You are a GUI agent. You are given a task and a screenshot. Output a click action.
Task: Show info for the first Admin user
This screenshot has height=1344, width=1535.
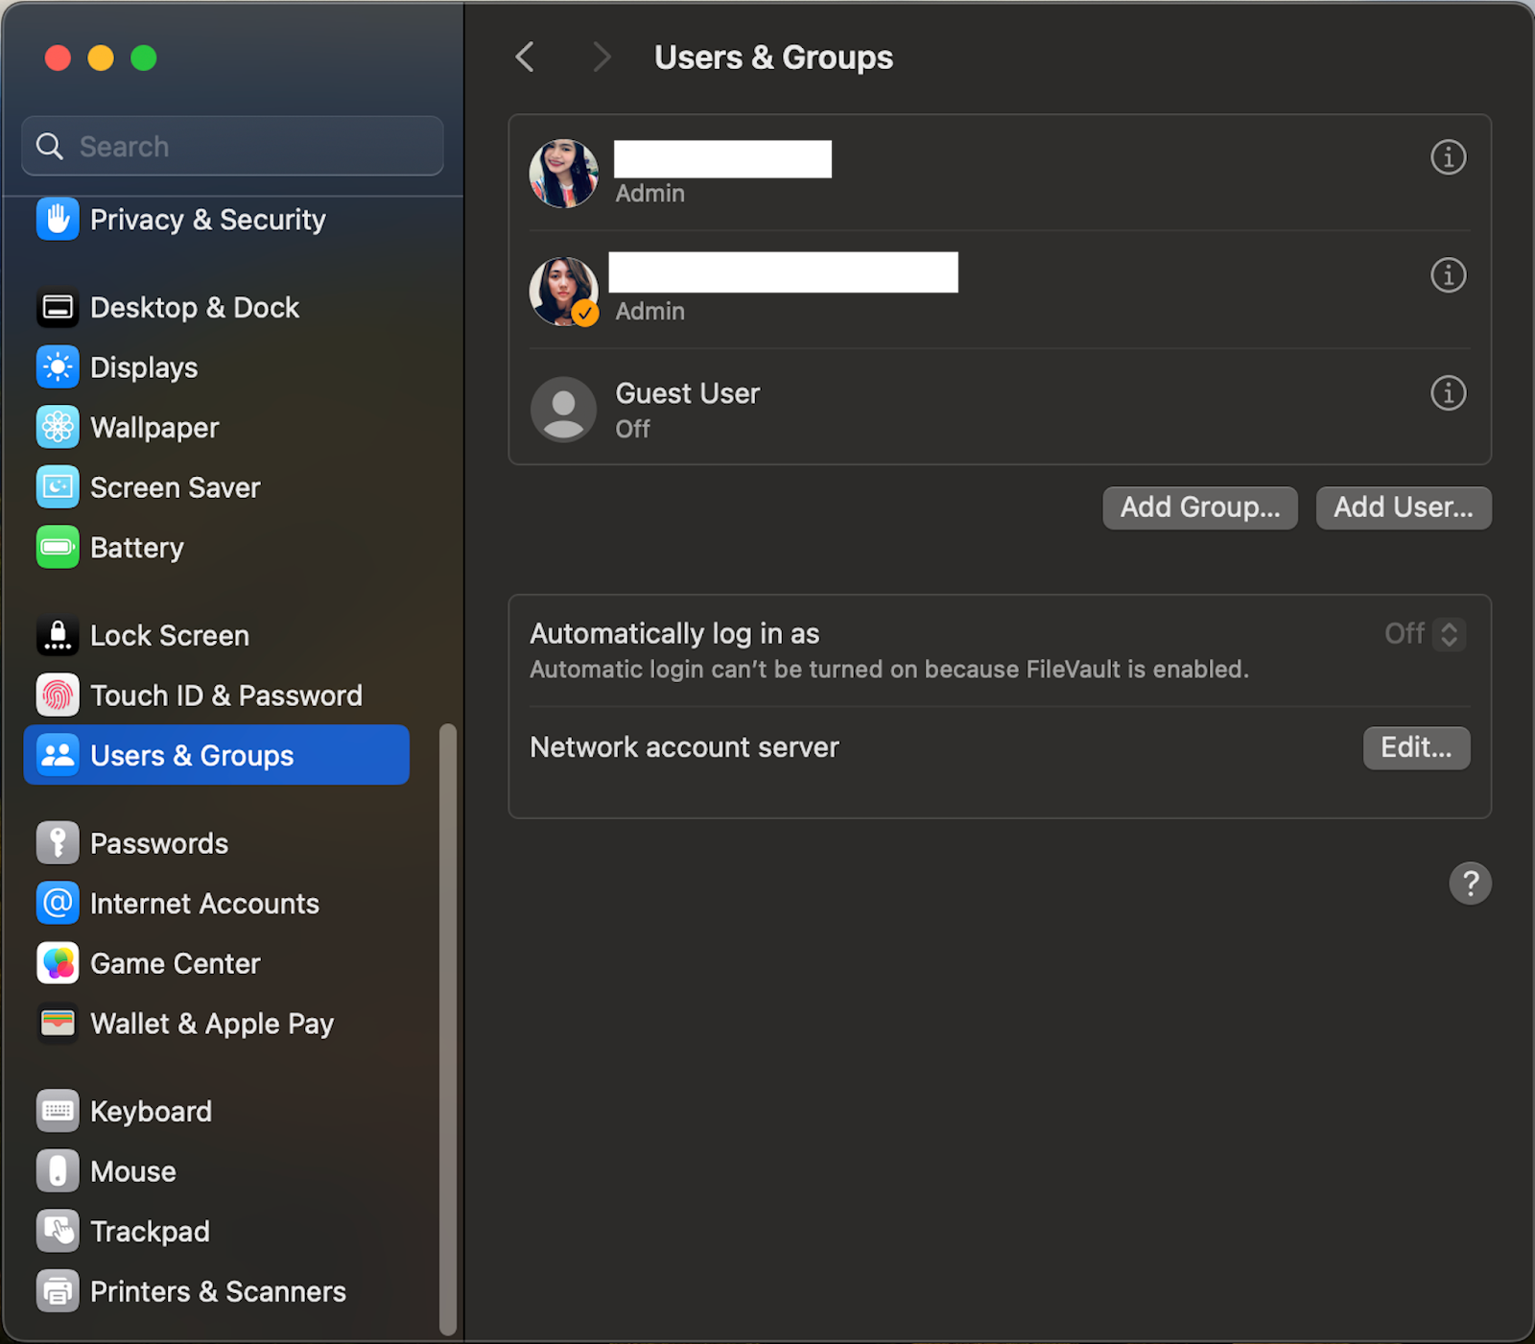point(1448,157)
